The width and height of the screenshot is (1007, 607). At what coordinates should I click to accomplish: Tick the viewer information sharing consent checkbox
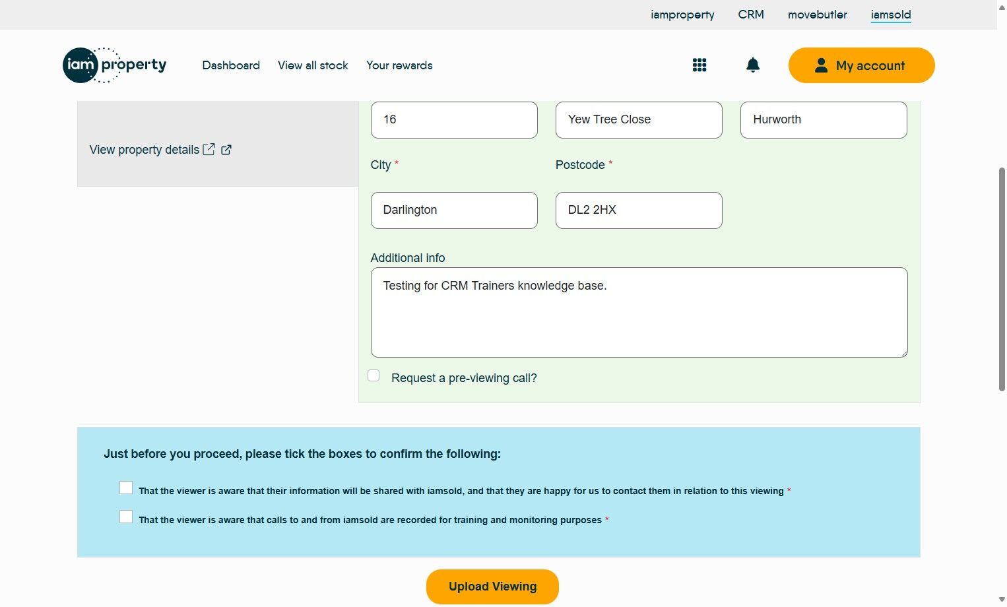tap(126, 488)
